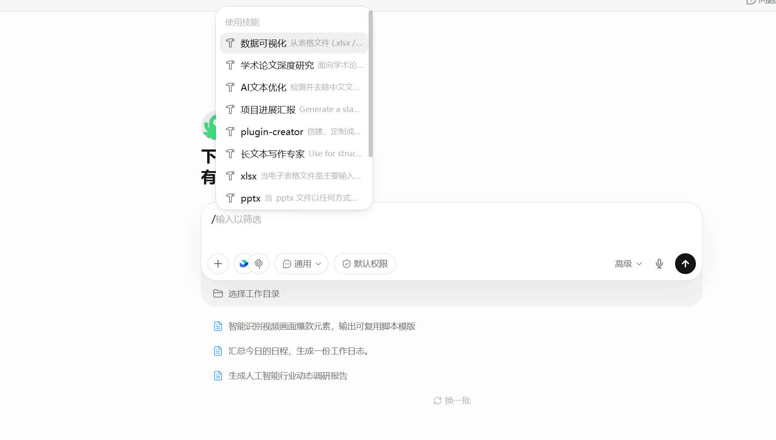Send message with the arrow button
This screenshot has height=440, width=776.
point(685,264)
